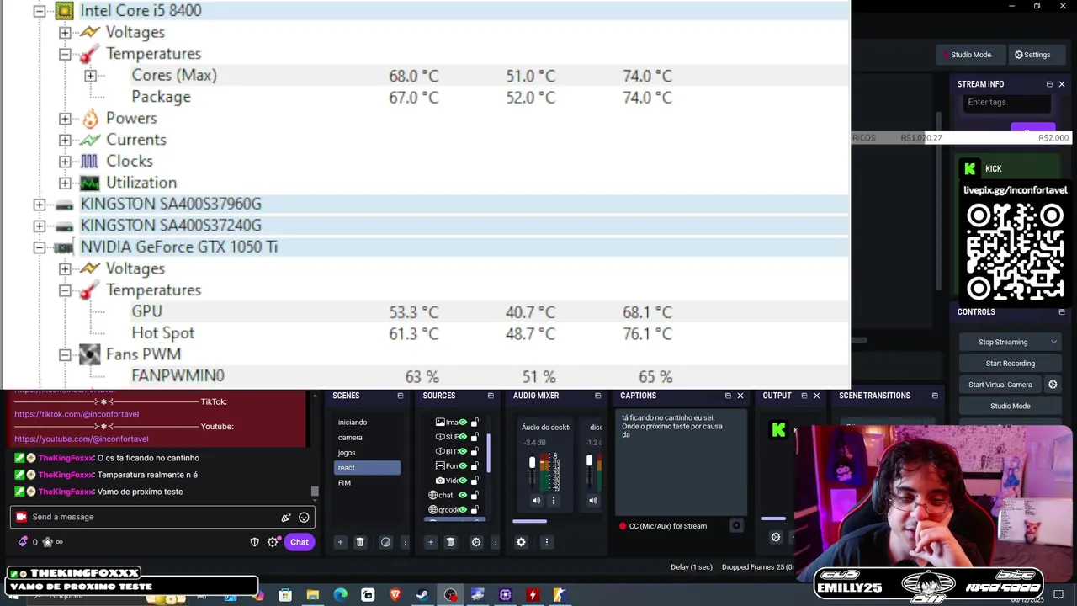Select the iniciando scene
This screenshot has width=1077, height=606.
pyautogui.click(x=368, y=423)
